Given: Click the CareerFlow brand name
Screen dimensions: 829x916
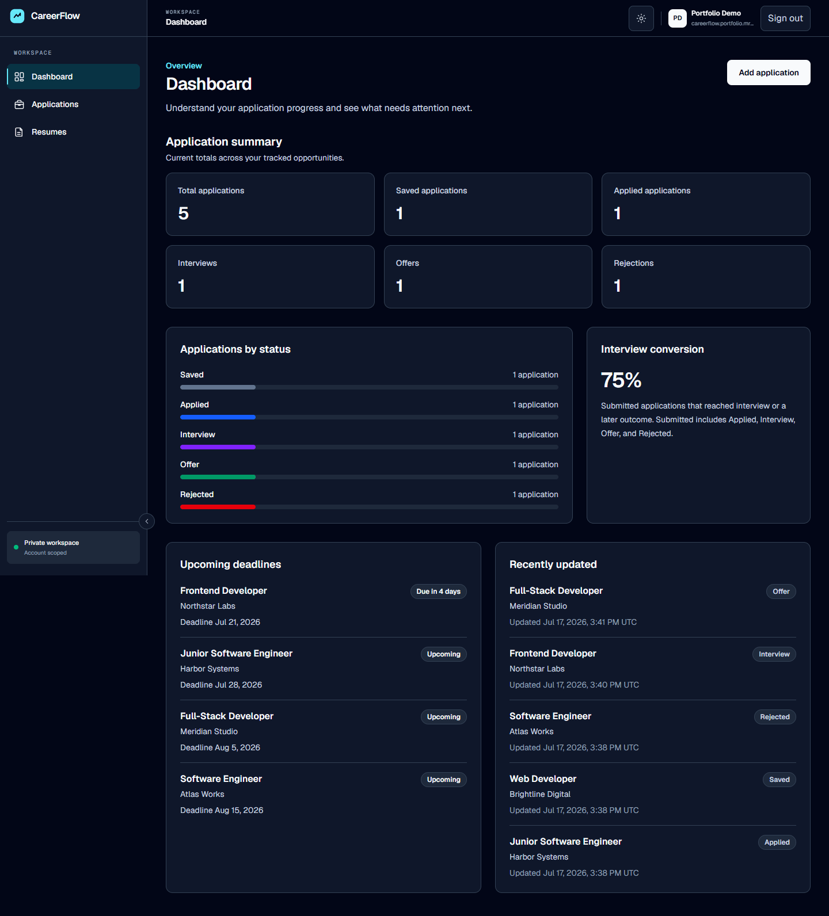Looking at the screenshot, I should pyautogui.click(x=55, y=16).
